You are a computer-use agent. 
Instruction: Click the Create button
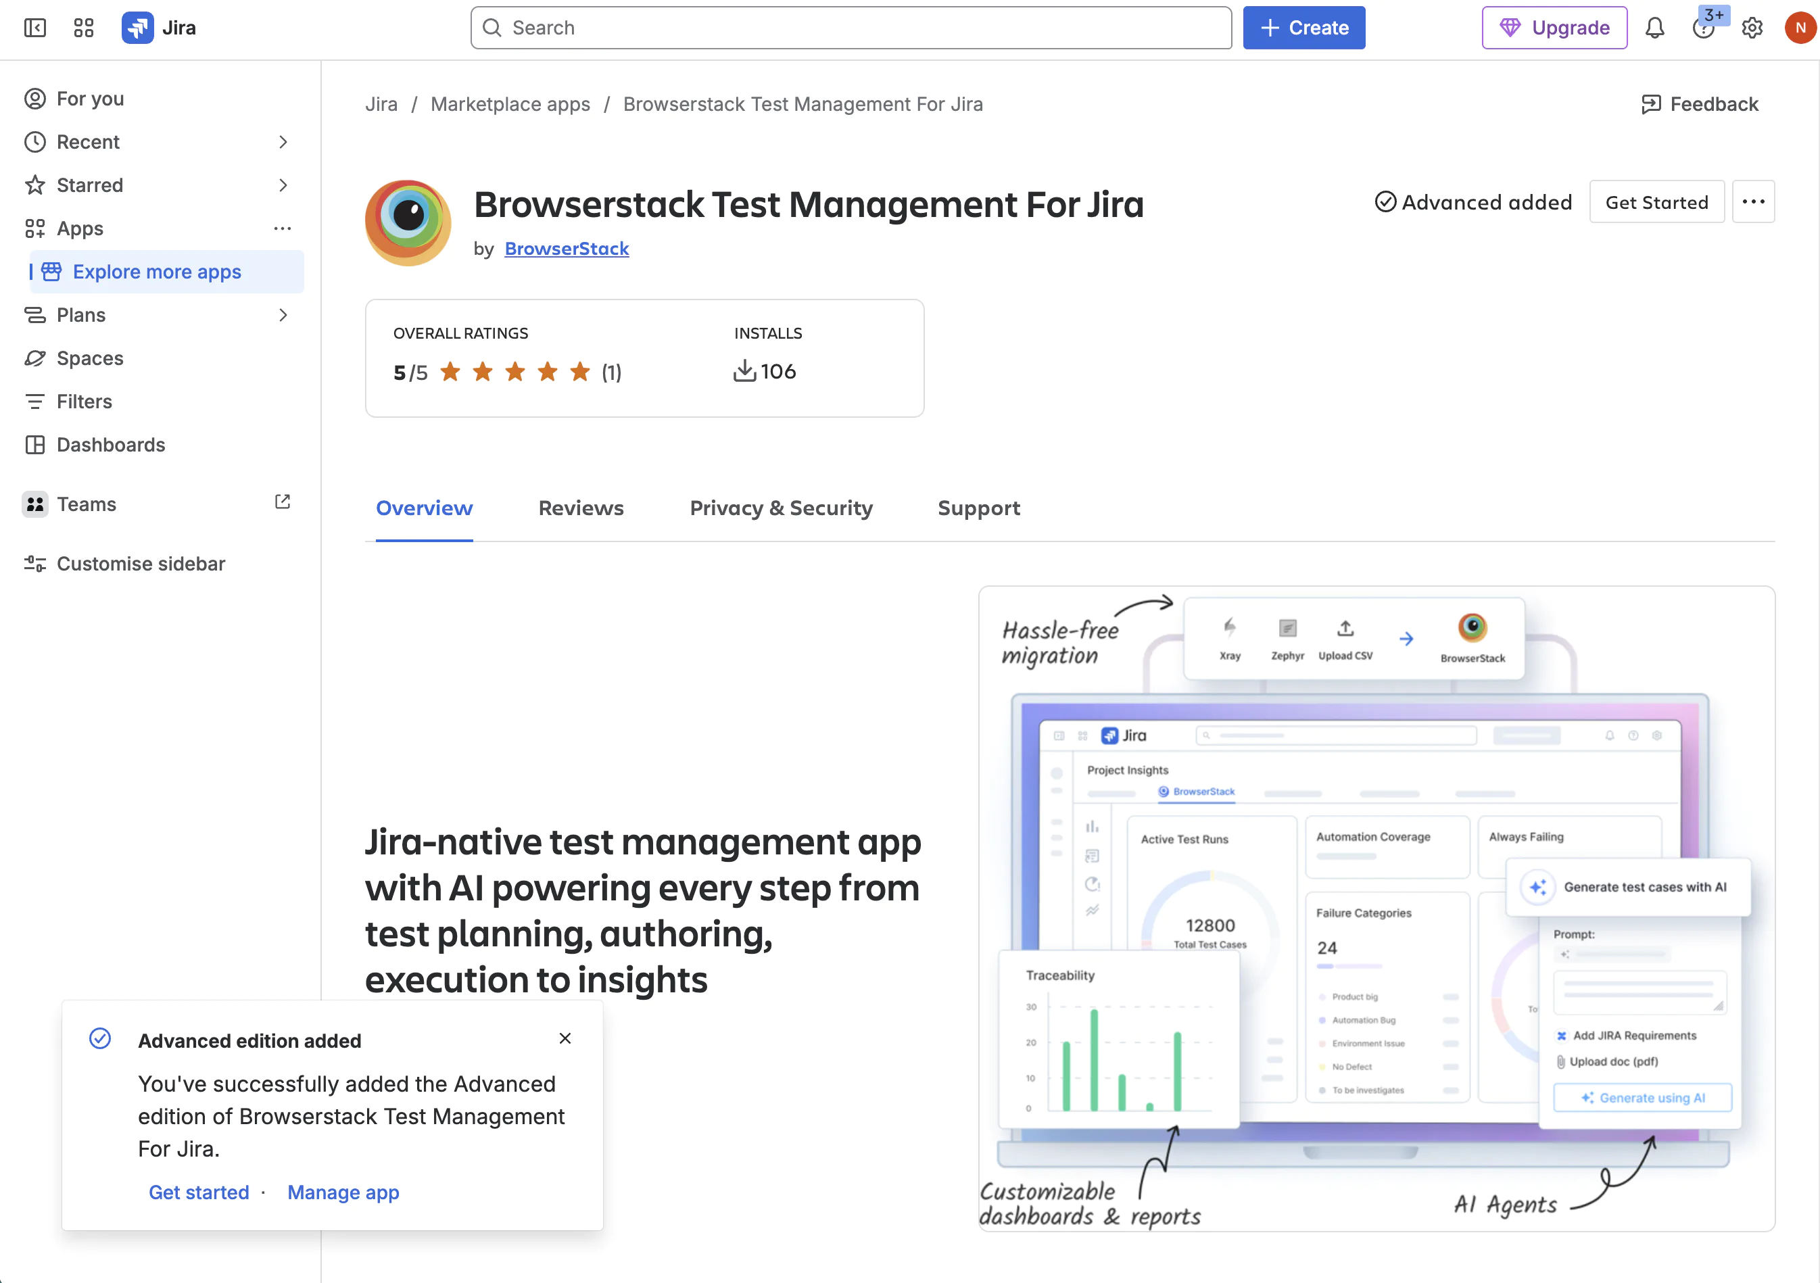click(x=1304, y=28)
